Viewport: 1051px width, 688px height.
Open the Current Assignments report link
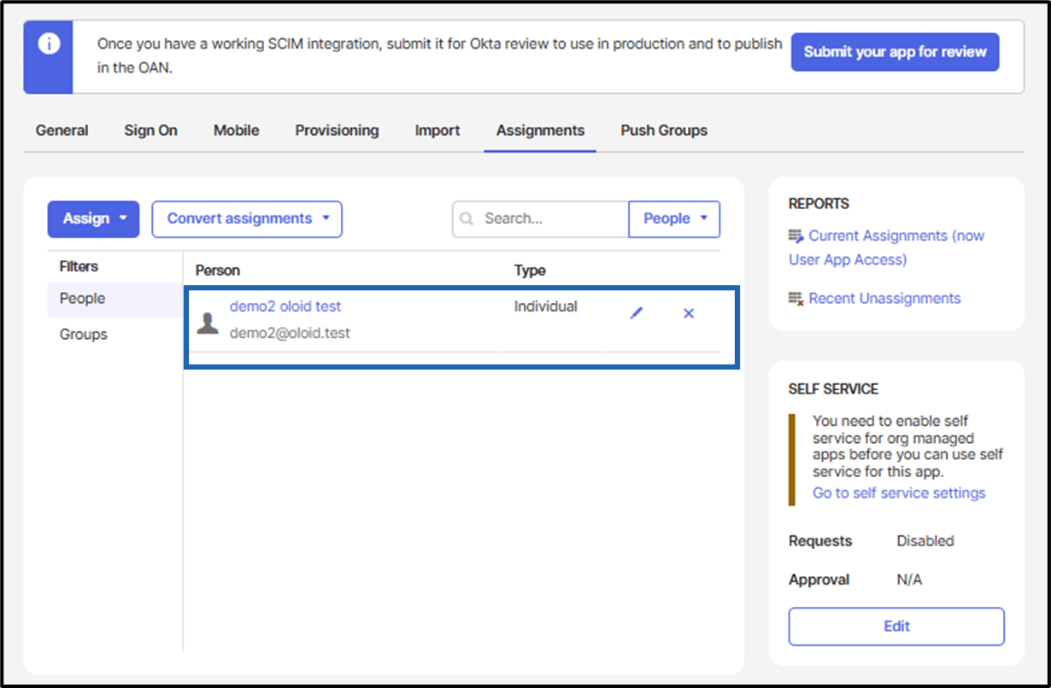point(886,248)
